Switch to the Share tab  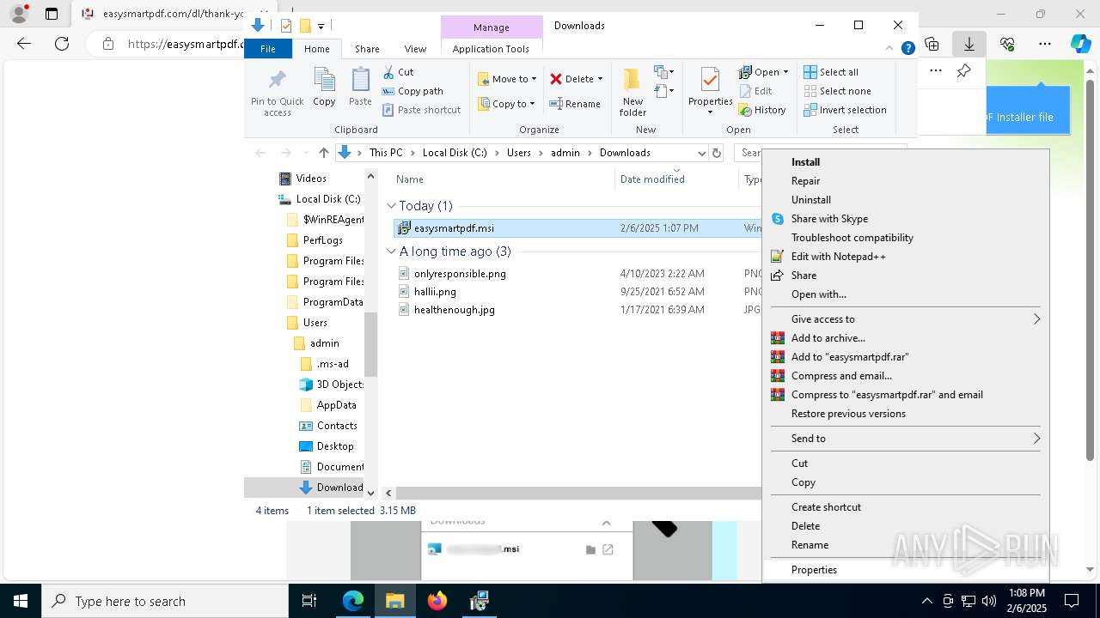point(367,49)
